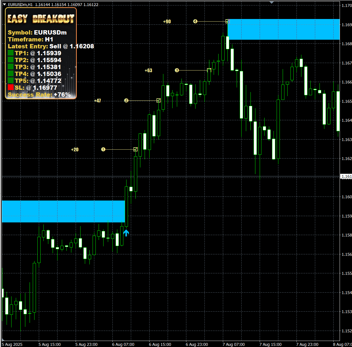Click the green TP5 status square

[x=11, y=81]
